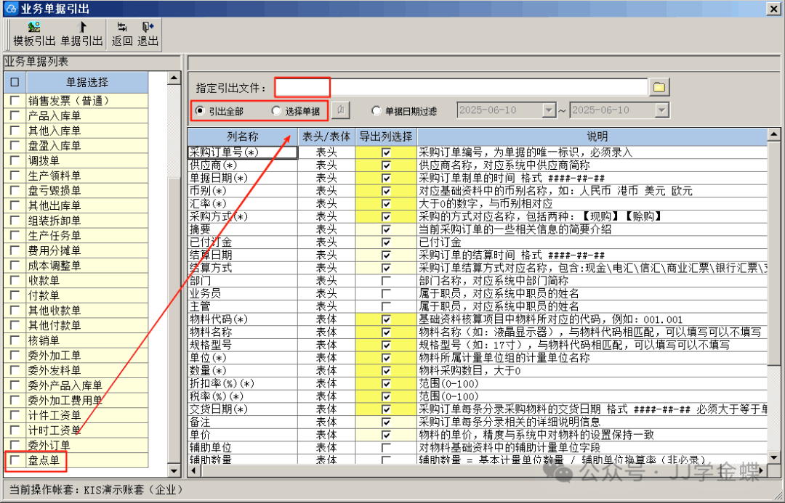Open the folder browse icon for export file
Screen dimensions: 785x503
659,88
